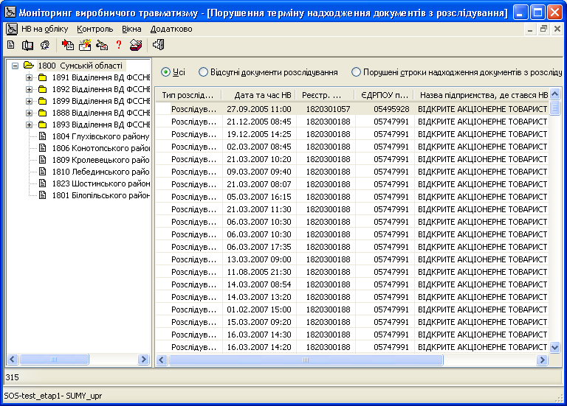Screen dimensions: 567x406
Task: Open the Додатково menu
Action: (x=171, y=29)
